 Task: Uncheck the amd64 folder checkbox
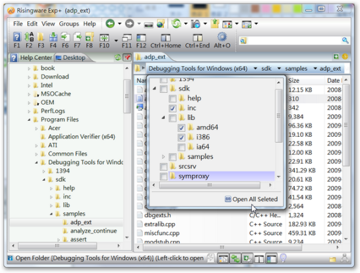tap(181, 127)
